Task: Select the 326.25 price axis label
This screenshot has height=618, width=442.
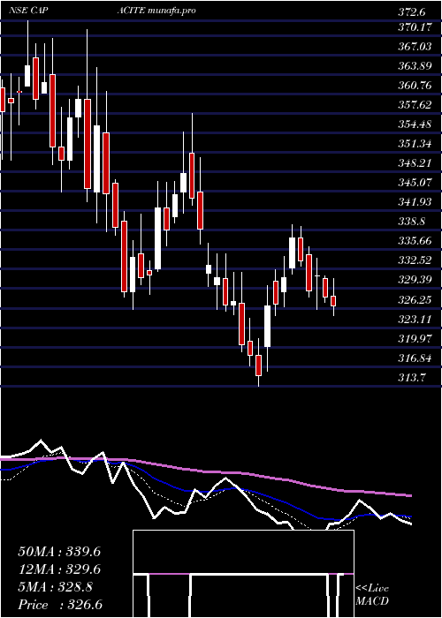Action: tap(415, 300)
